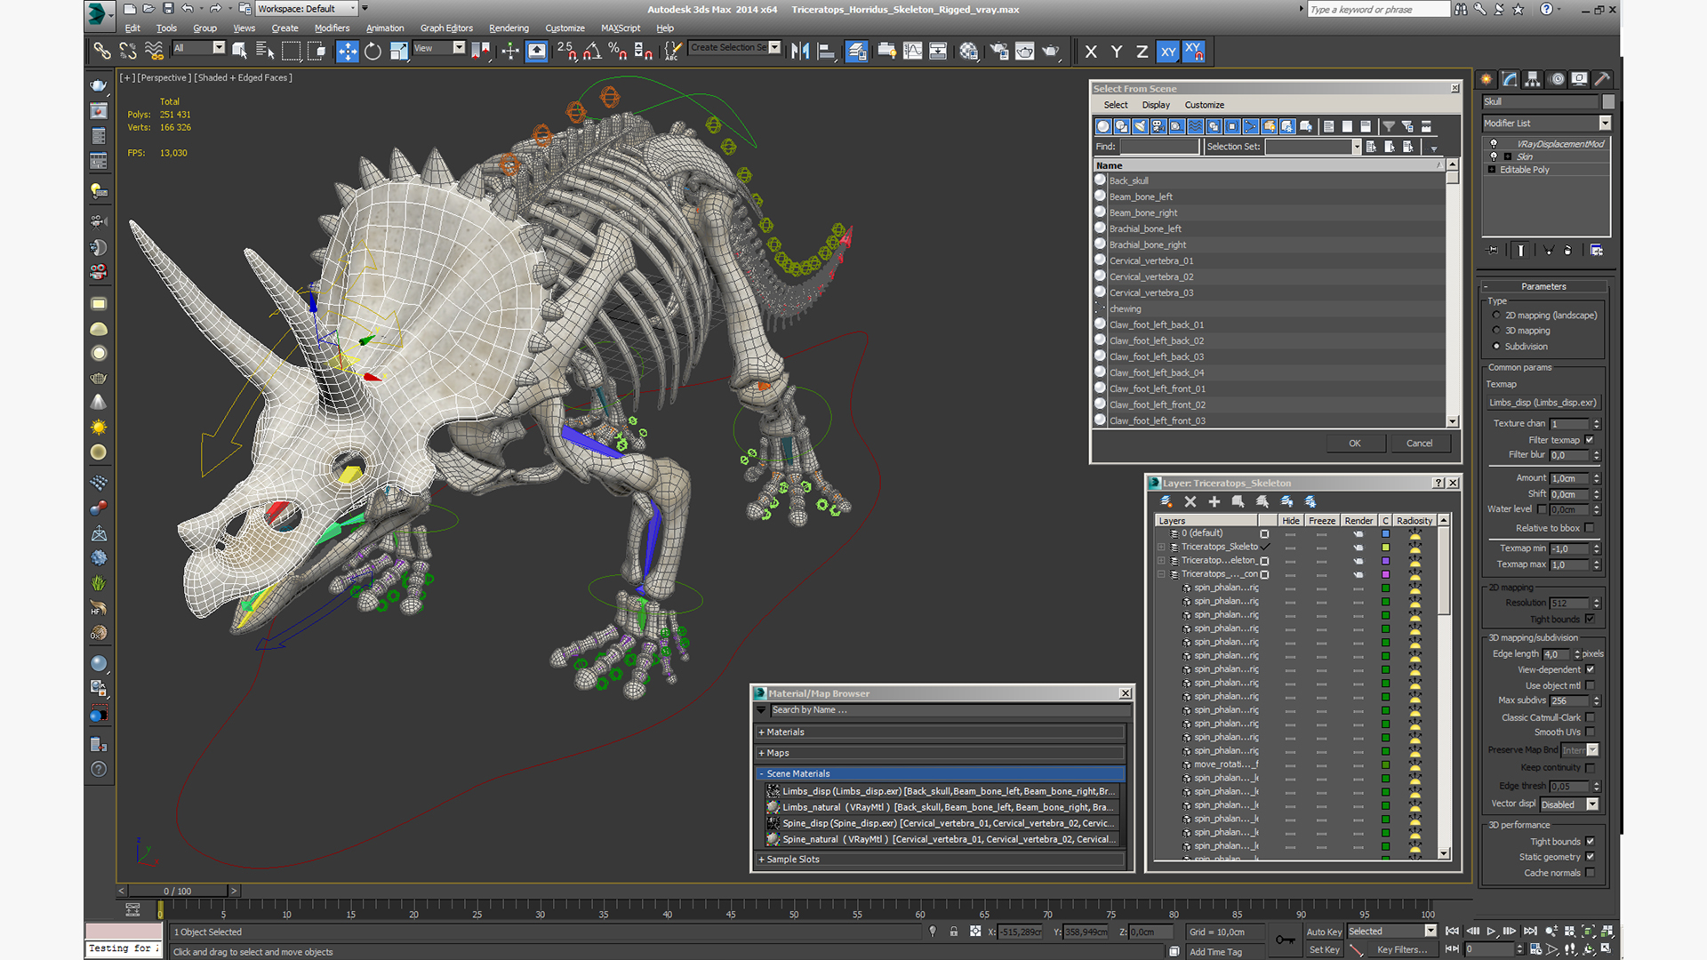Select 2D mapping (landscape) radio button
Image resolution: width=1707 pixels, height=960 pixels.
(x=1496, y=315)
